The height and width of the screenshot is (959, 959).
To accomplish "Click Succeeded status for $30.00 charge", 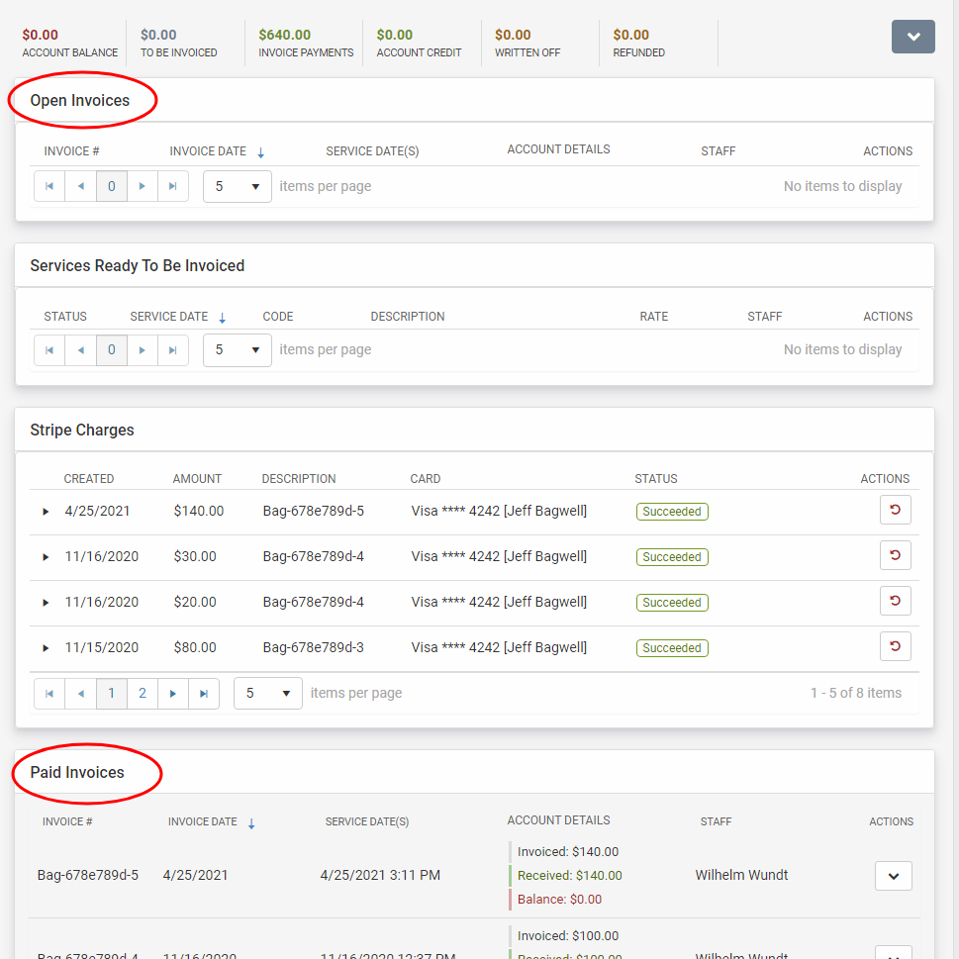I will pyautogui.click(x=672, y=557).
